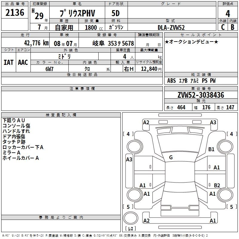The width and height of the screenshot is (239, 239).
Task: Click the seating capacity 4 人
Action: tap(128, 56)
